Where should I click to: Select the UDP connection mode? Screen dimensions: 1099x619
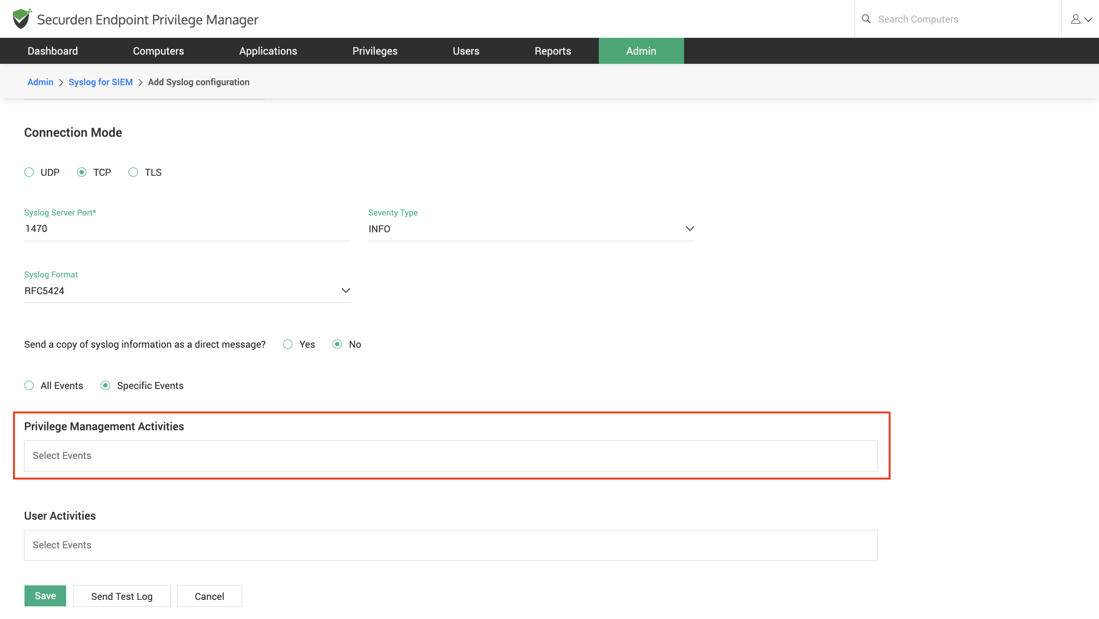point(29,172)
